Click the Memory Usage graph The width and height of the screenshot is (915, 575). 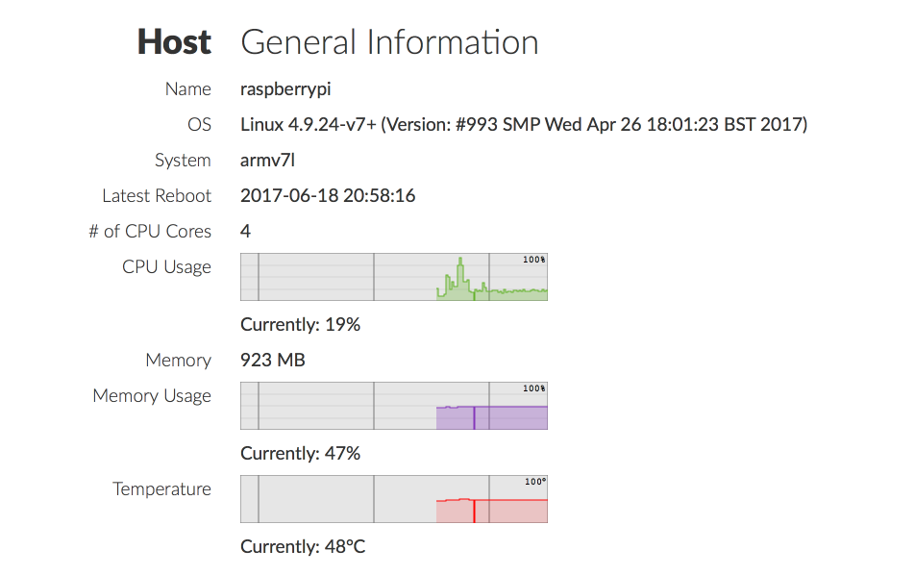(393, 406)
